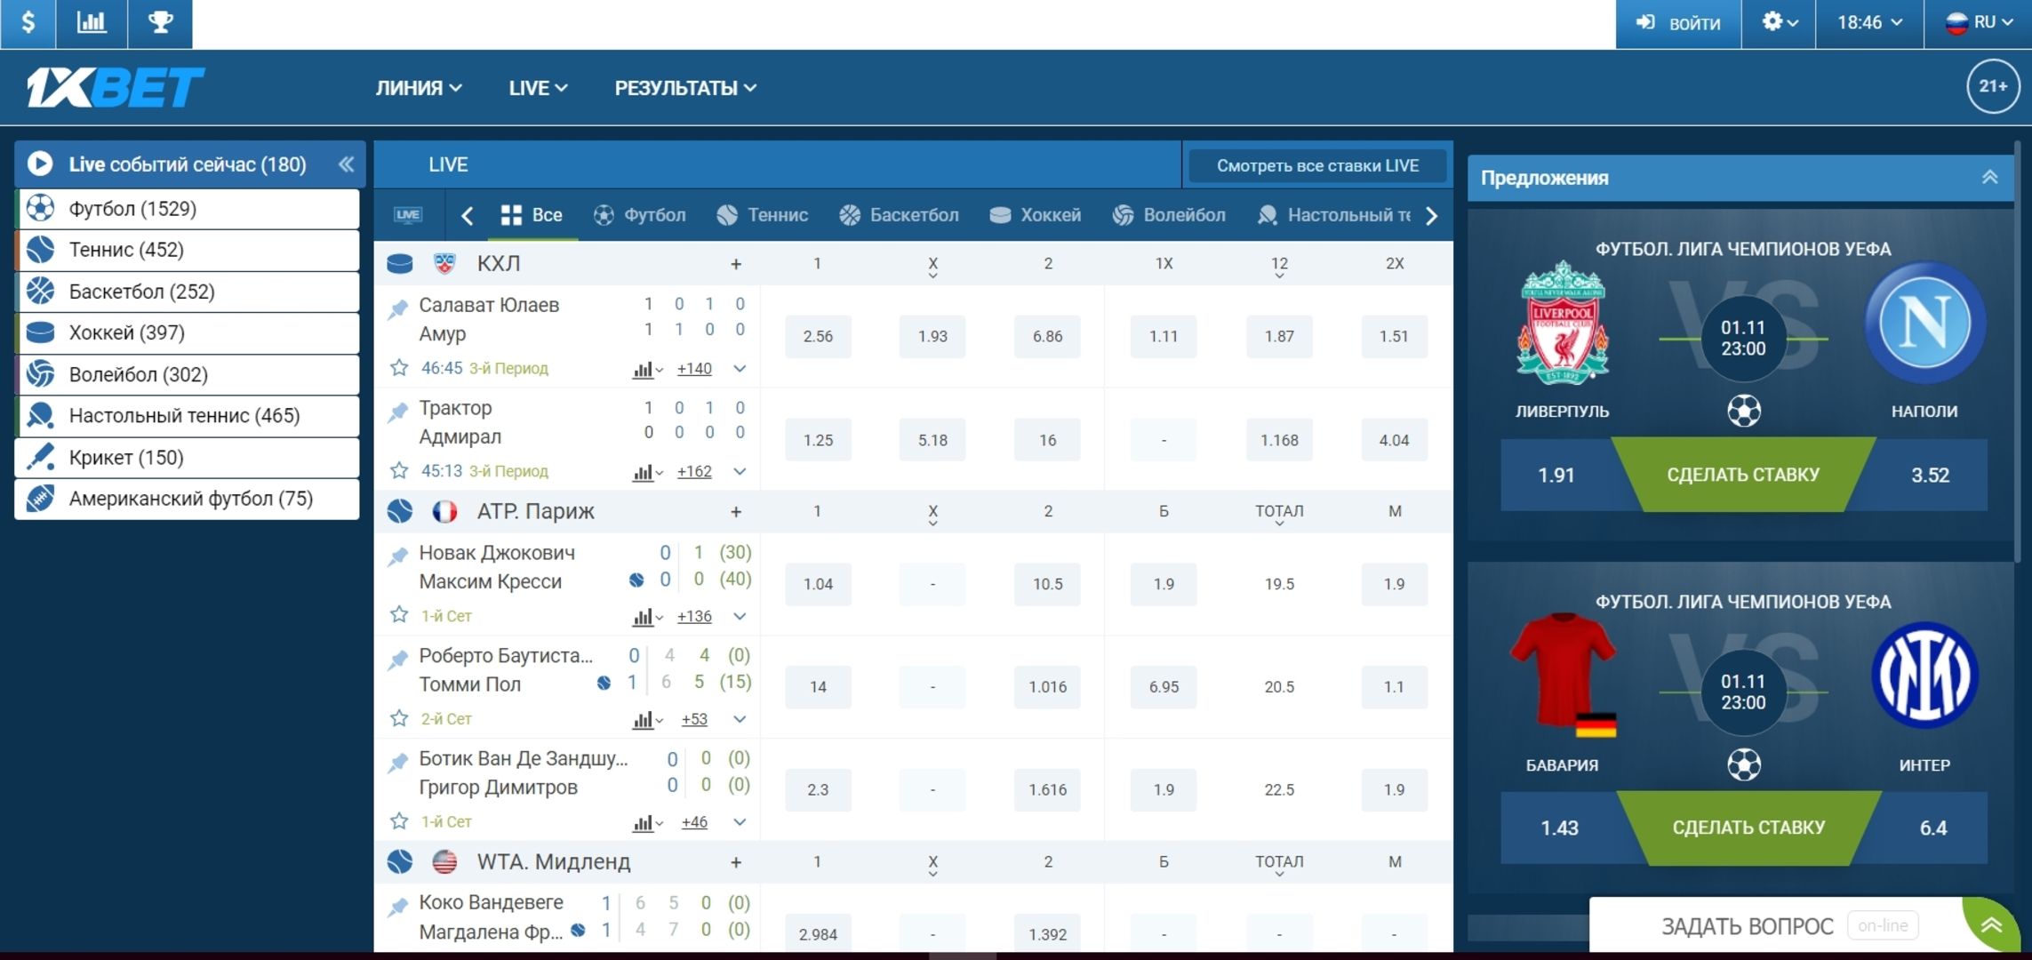Viewport: 2032px width, 960px height.
Task: Pin the Роберто Баутиста match
Action: coord(397,660)
